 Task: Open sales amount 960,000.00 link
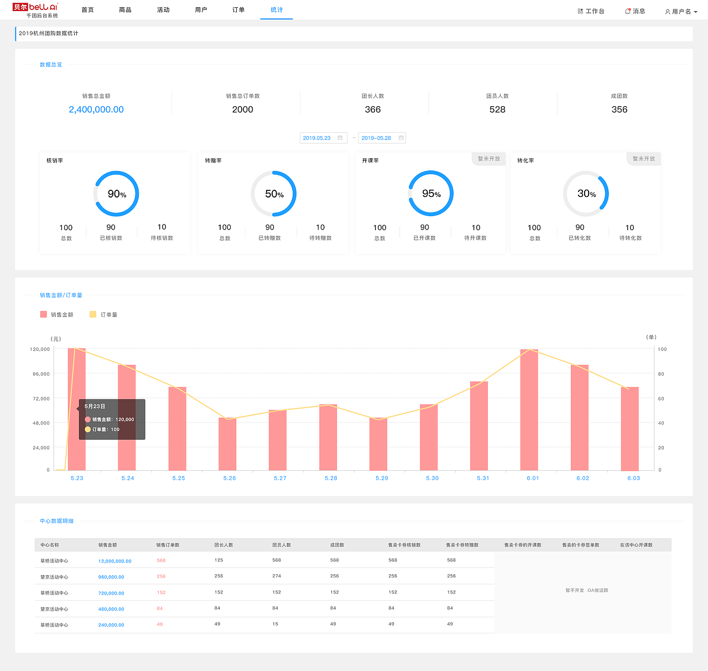pos(111,577)
